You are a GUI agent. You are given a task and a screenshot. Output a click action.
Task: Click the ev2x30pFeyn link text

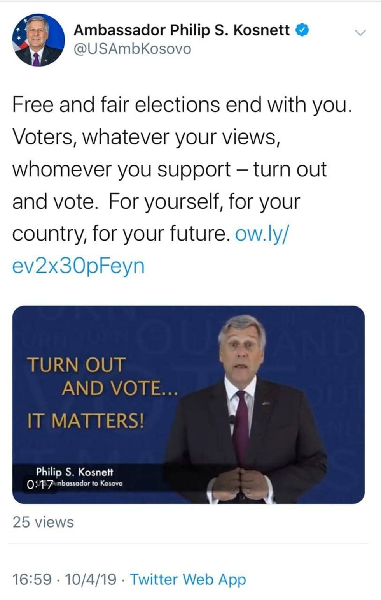click(79, 266)
